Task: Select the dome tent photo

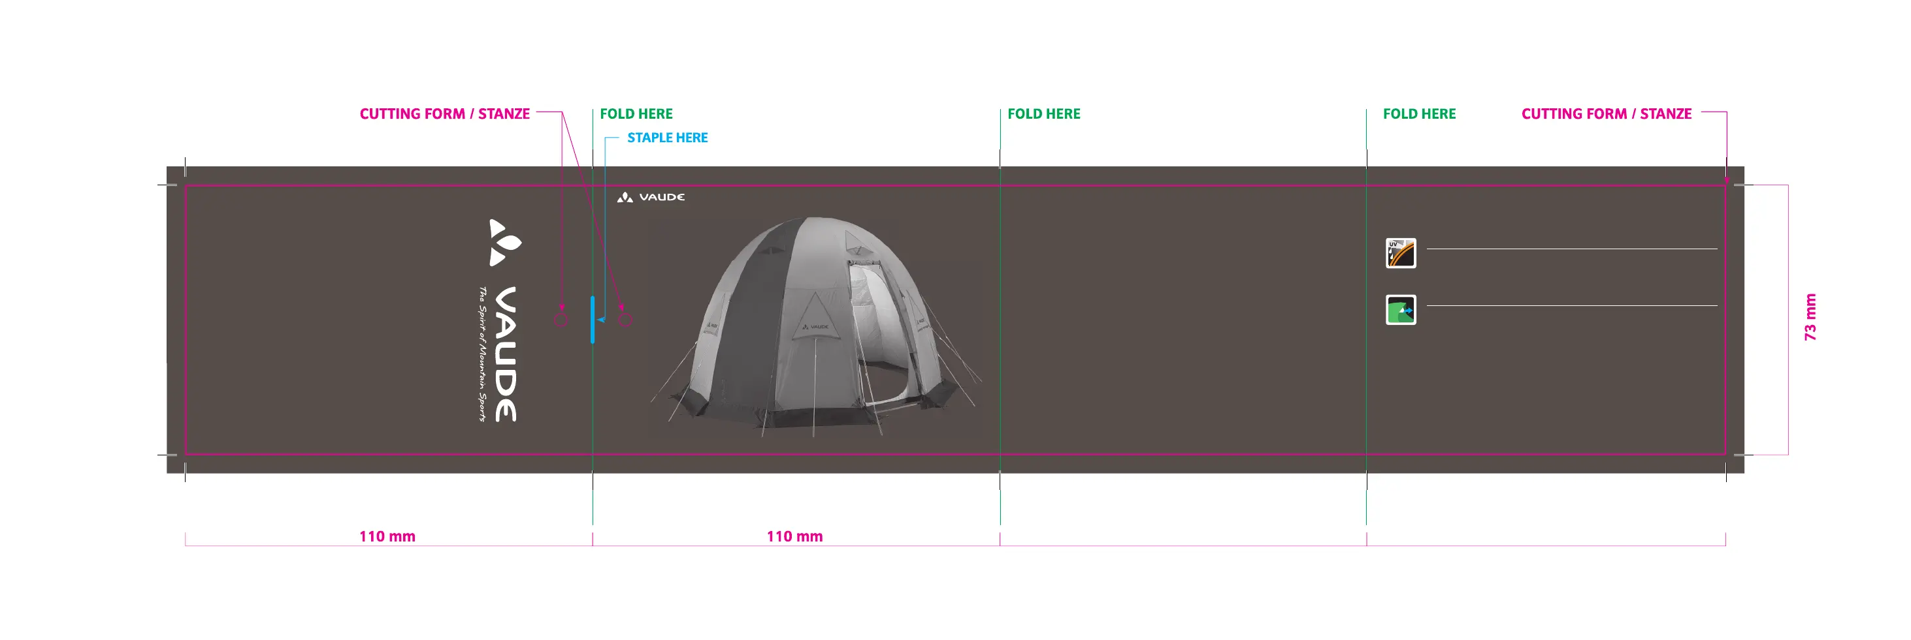Action: tap(815, 326)
